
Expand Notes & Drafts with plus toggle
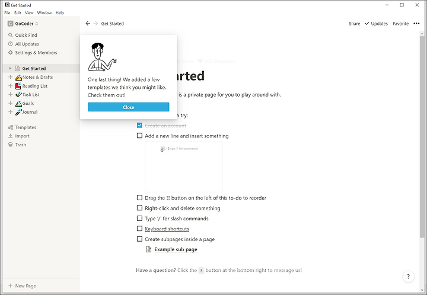click(x=10, y=77)
